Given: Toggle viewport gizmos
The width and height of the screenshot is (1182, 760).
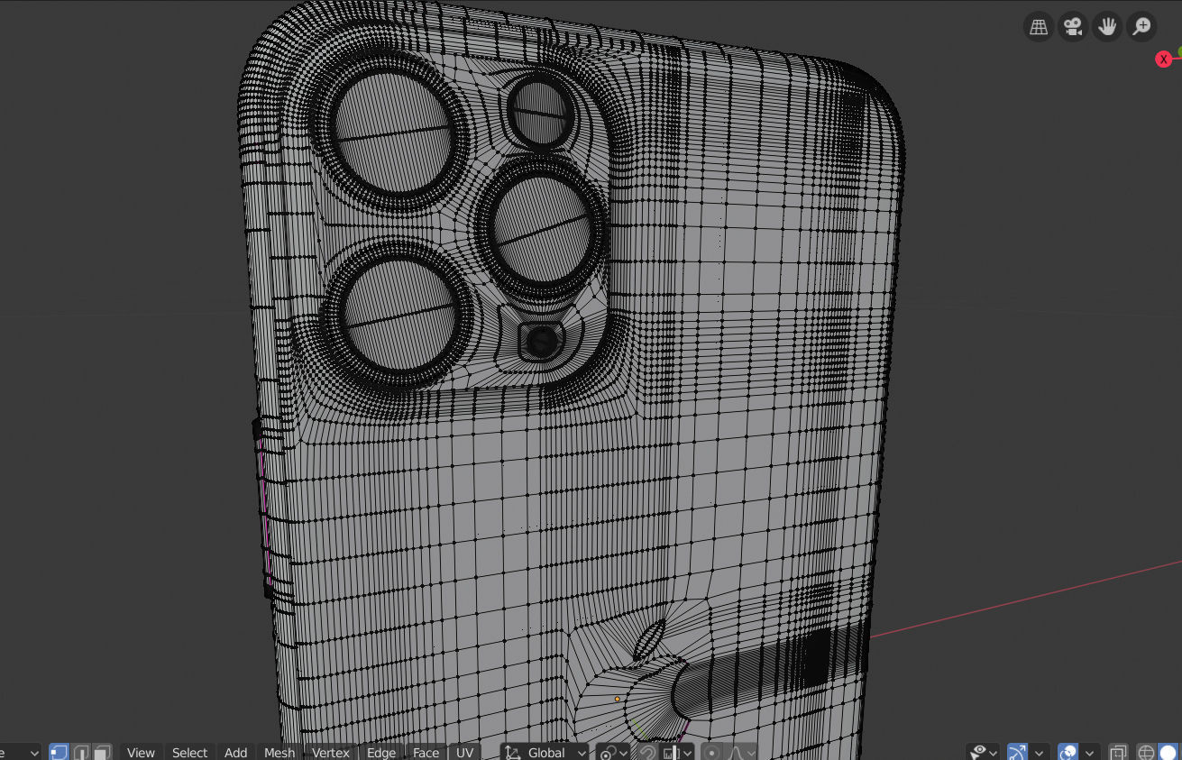Looking at the screenshot, I should coord(1018,753).
